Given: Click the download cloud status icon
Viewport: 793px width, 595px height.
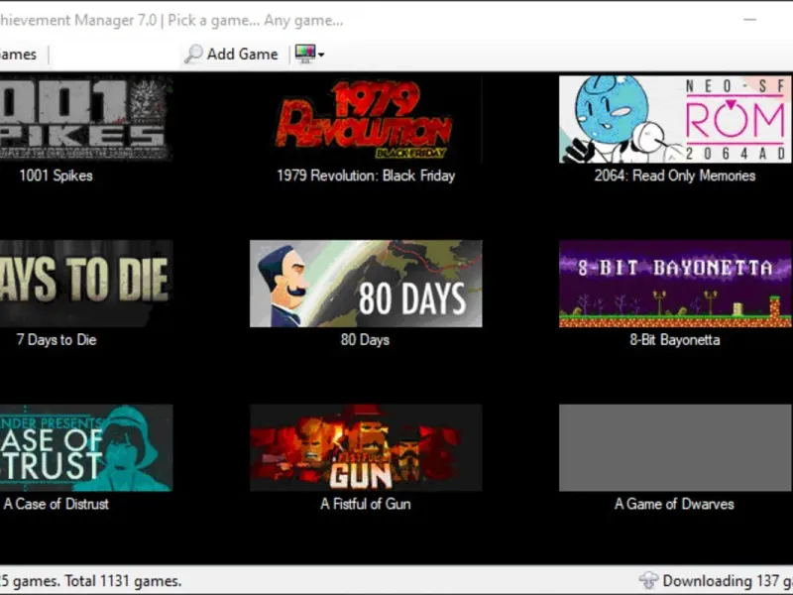Looking at the screenshot, I should (x=649, y=580).
